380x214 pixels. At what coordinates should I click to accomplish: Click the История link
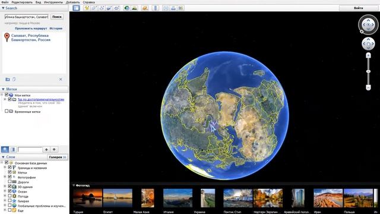(x=56, y=29)
